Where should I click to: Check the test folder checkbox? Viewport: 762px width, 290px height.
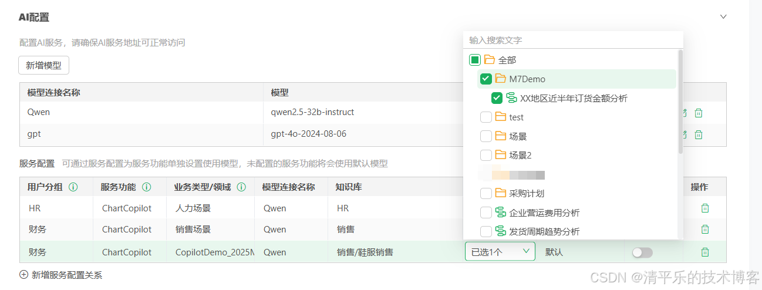click(486, 117)
